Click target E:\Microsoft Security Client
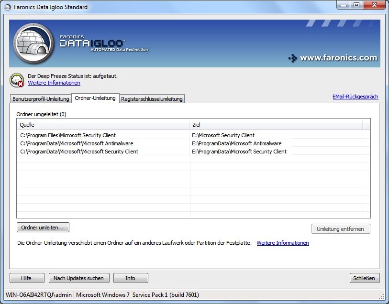 click(x=223, y=135)
